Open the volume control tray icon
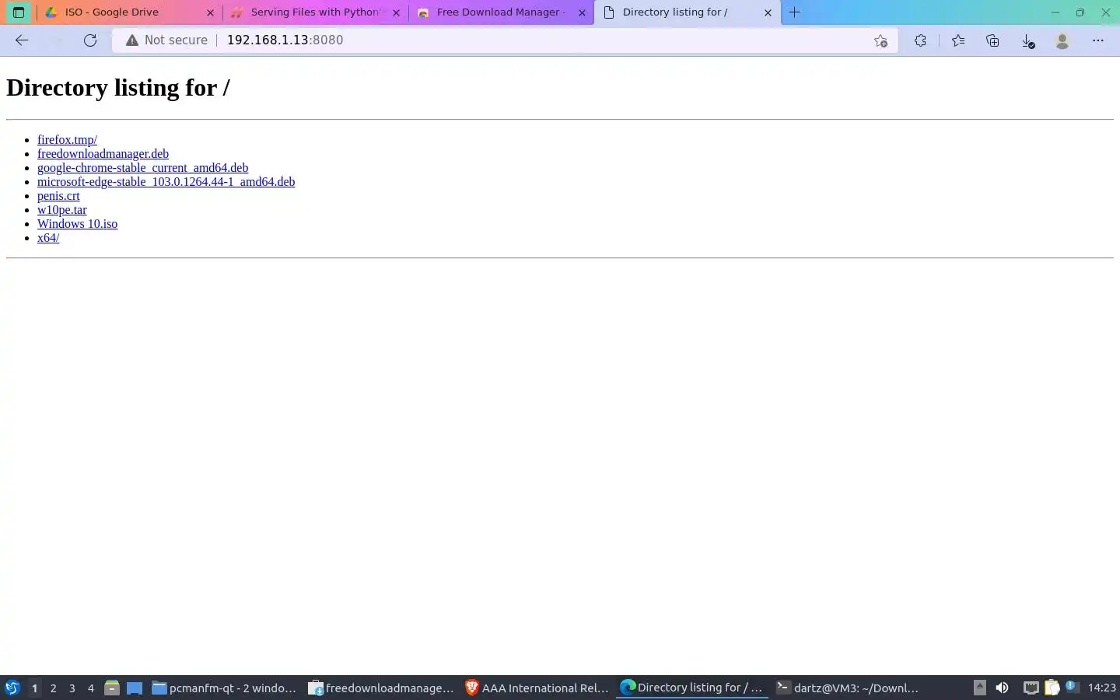This screenshot has height=700, width=1120. tap(1002, 688)
